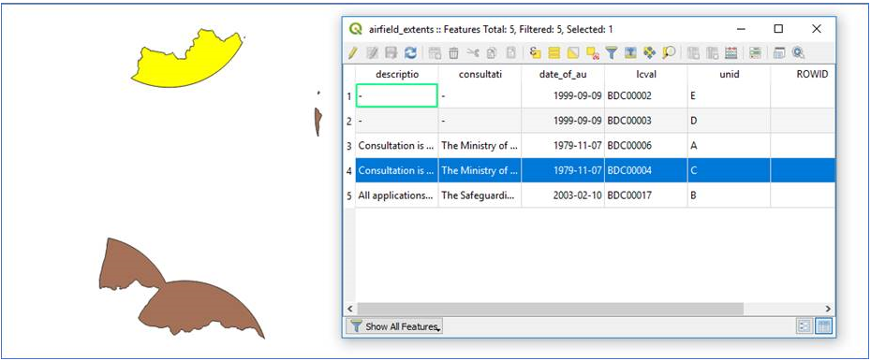The image size is (871, 361).
Task: Click the BDC00004 cell in highlighted row
Action: (645, 171)
